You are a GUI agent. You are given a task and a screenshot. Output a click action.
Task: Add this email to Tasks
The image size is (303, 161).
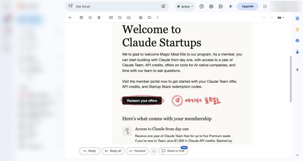tap(129, 18)
